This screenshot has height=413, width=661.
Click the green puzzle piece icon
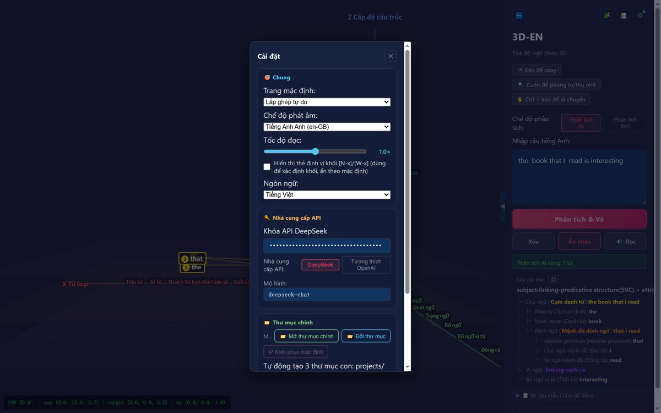coord(607,15)
